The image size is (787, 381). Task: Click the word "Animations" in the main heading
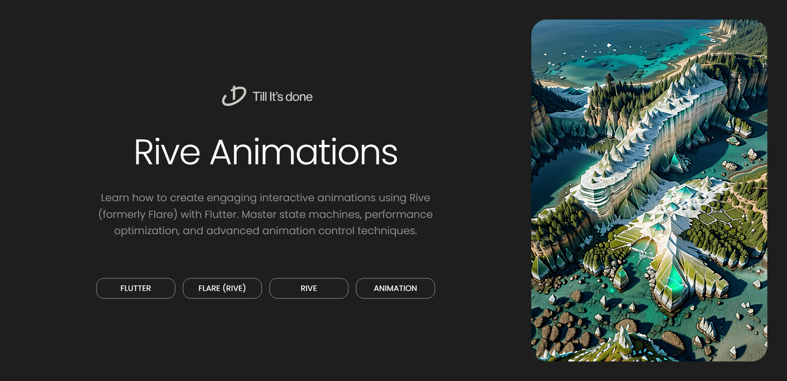tap(303, 153)
